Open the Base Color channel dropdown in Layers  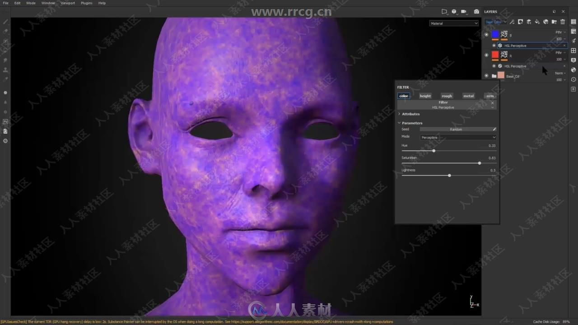[x=496, y=22]
